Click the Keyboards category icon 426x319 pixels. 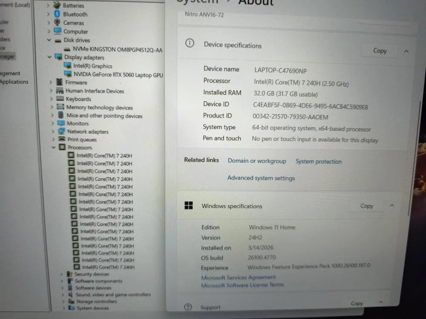click(60, 99)
